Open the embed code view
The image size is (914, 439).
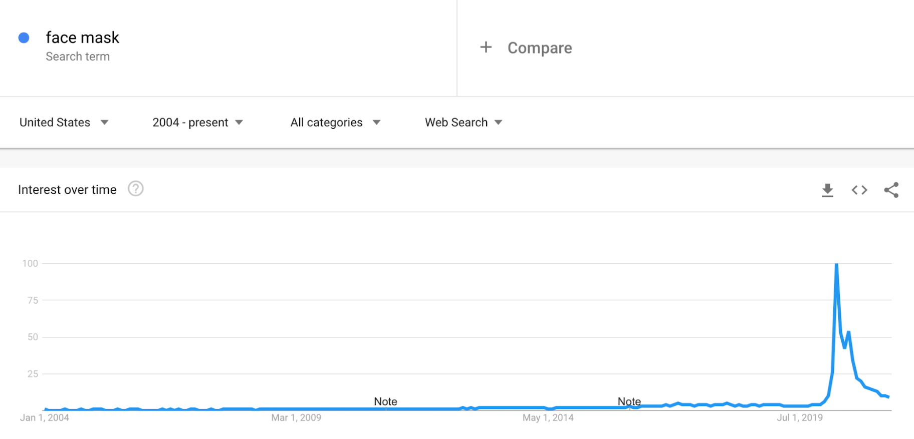pyautogui.click(x=859, y=190)
